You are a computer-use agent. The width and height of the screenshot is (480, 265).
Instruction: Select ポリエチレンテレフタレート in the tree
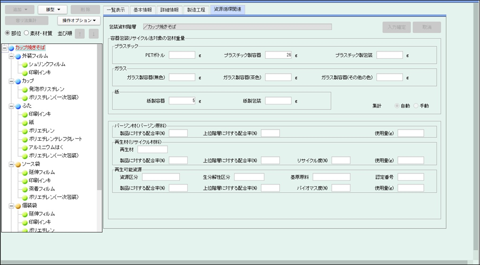pos(55,139)
